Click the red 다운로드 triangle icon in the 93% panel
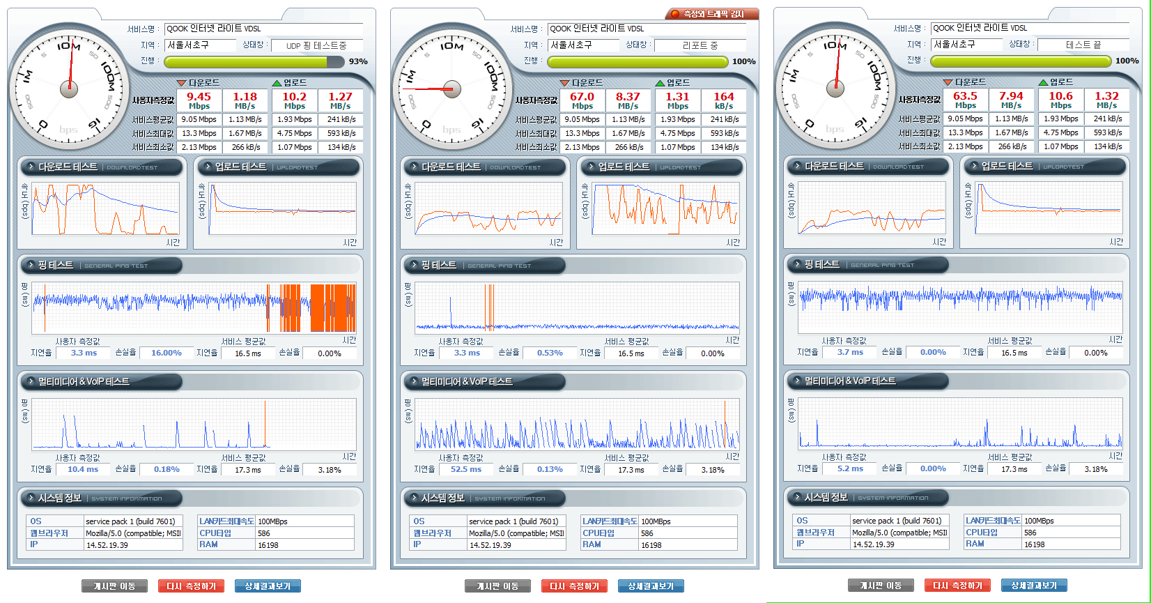 [182, 83]
